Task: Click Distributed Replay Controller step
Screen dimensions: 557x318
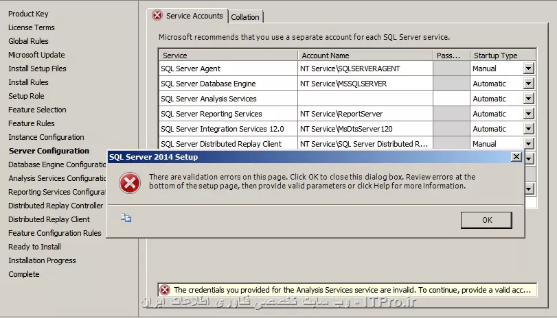Action: [x=56, y=206]
